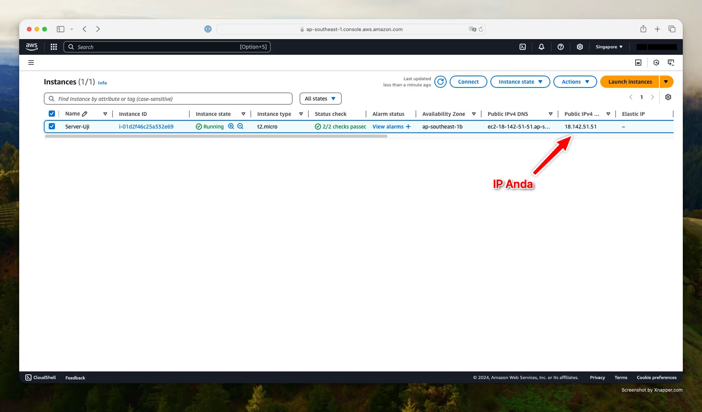Click the horizontal table scrollbar
The height and width of the screenshot is (412, 702).
click(x=216, y=136)
